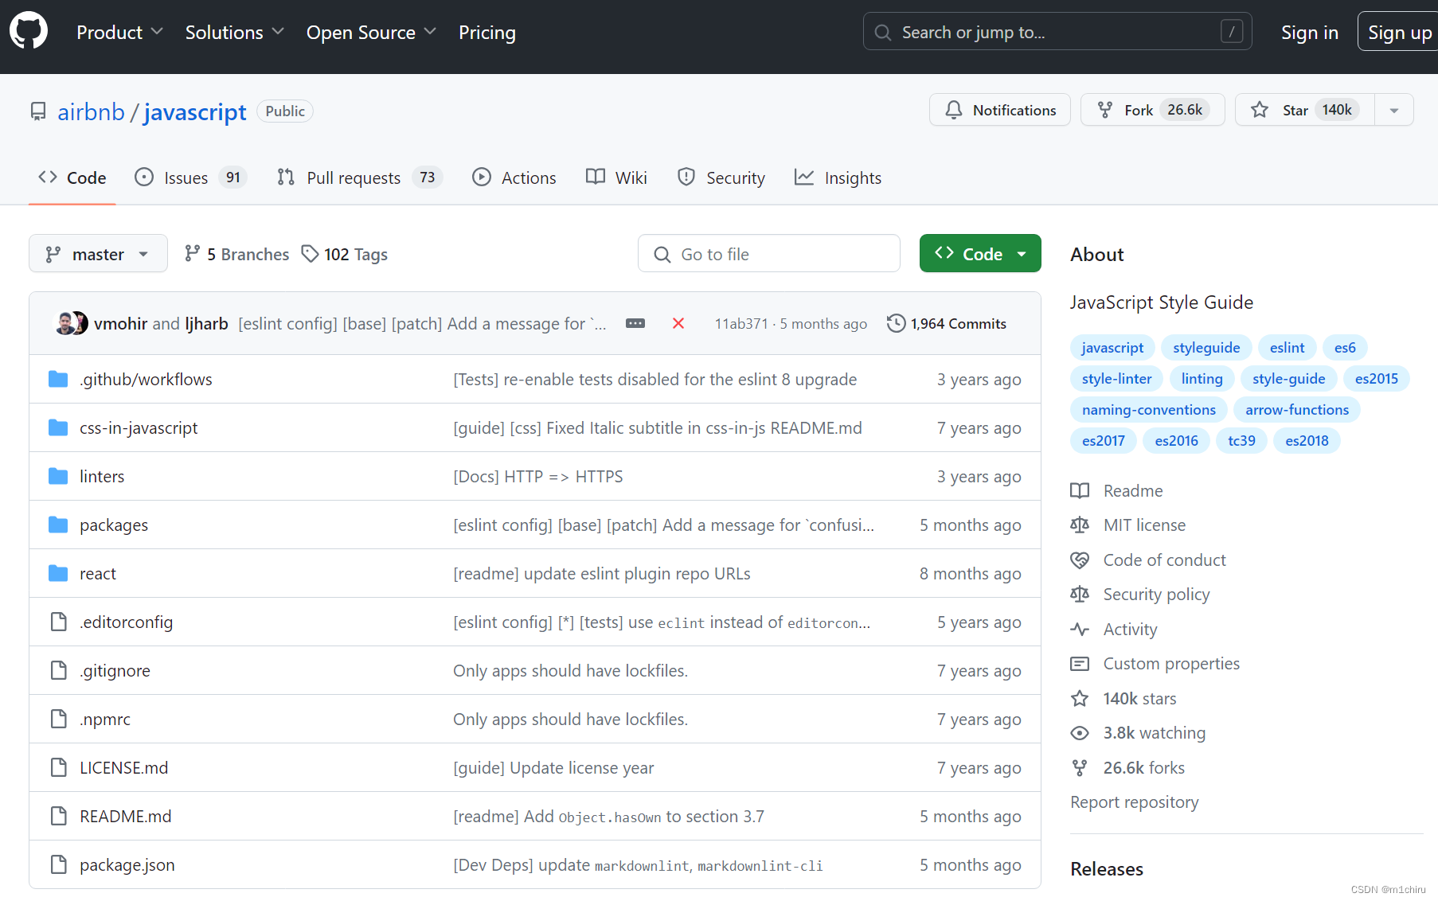Click .npmrc file icon
Image resolution: width=1438 pixels, height=901 pixels.
(x=58, y=719)
